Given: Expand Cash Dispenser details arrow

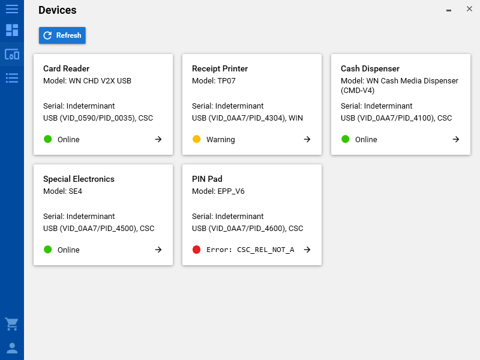Looking at the screenshot, I should (456, 139).
